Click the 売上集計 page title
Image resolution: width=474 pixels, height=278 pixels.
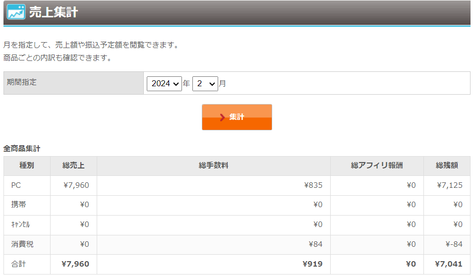point(54,12)
